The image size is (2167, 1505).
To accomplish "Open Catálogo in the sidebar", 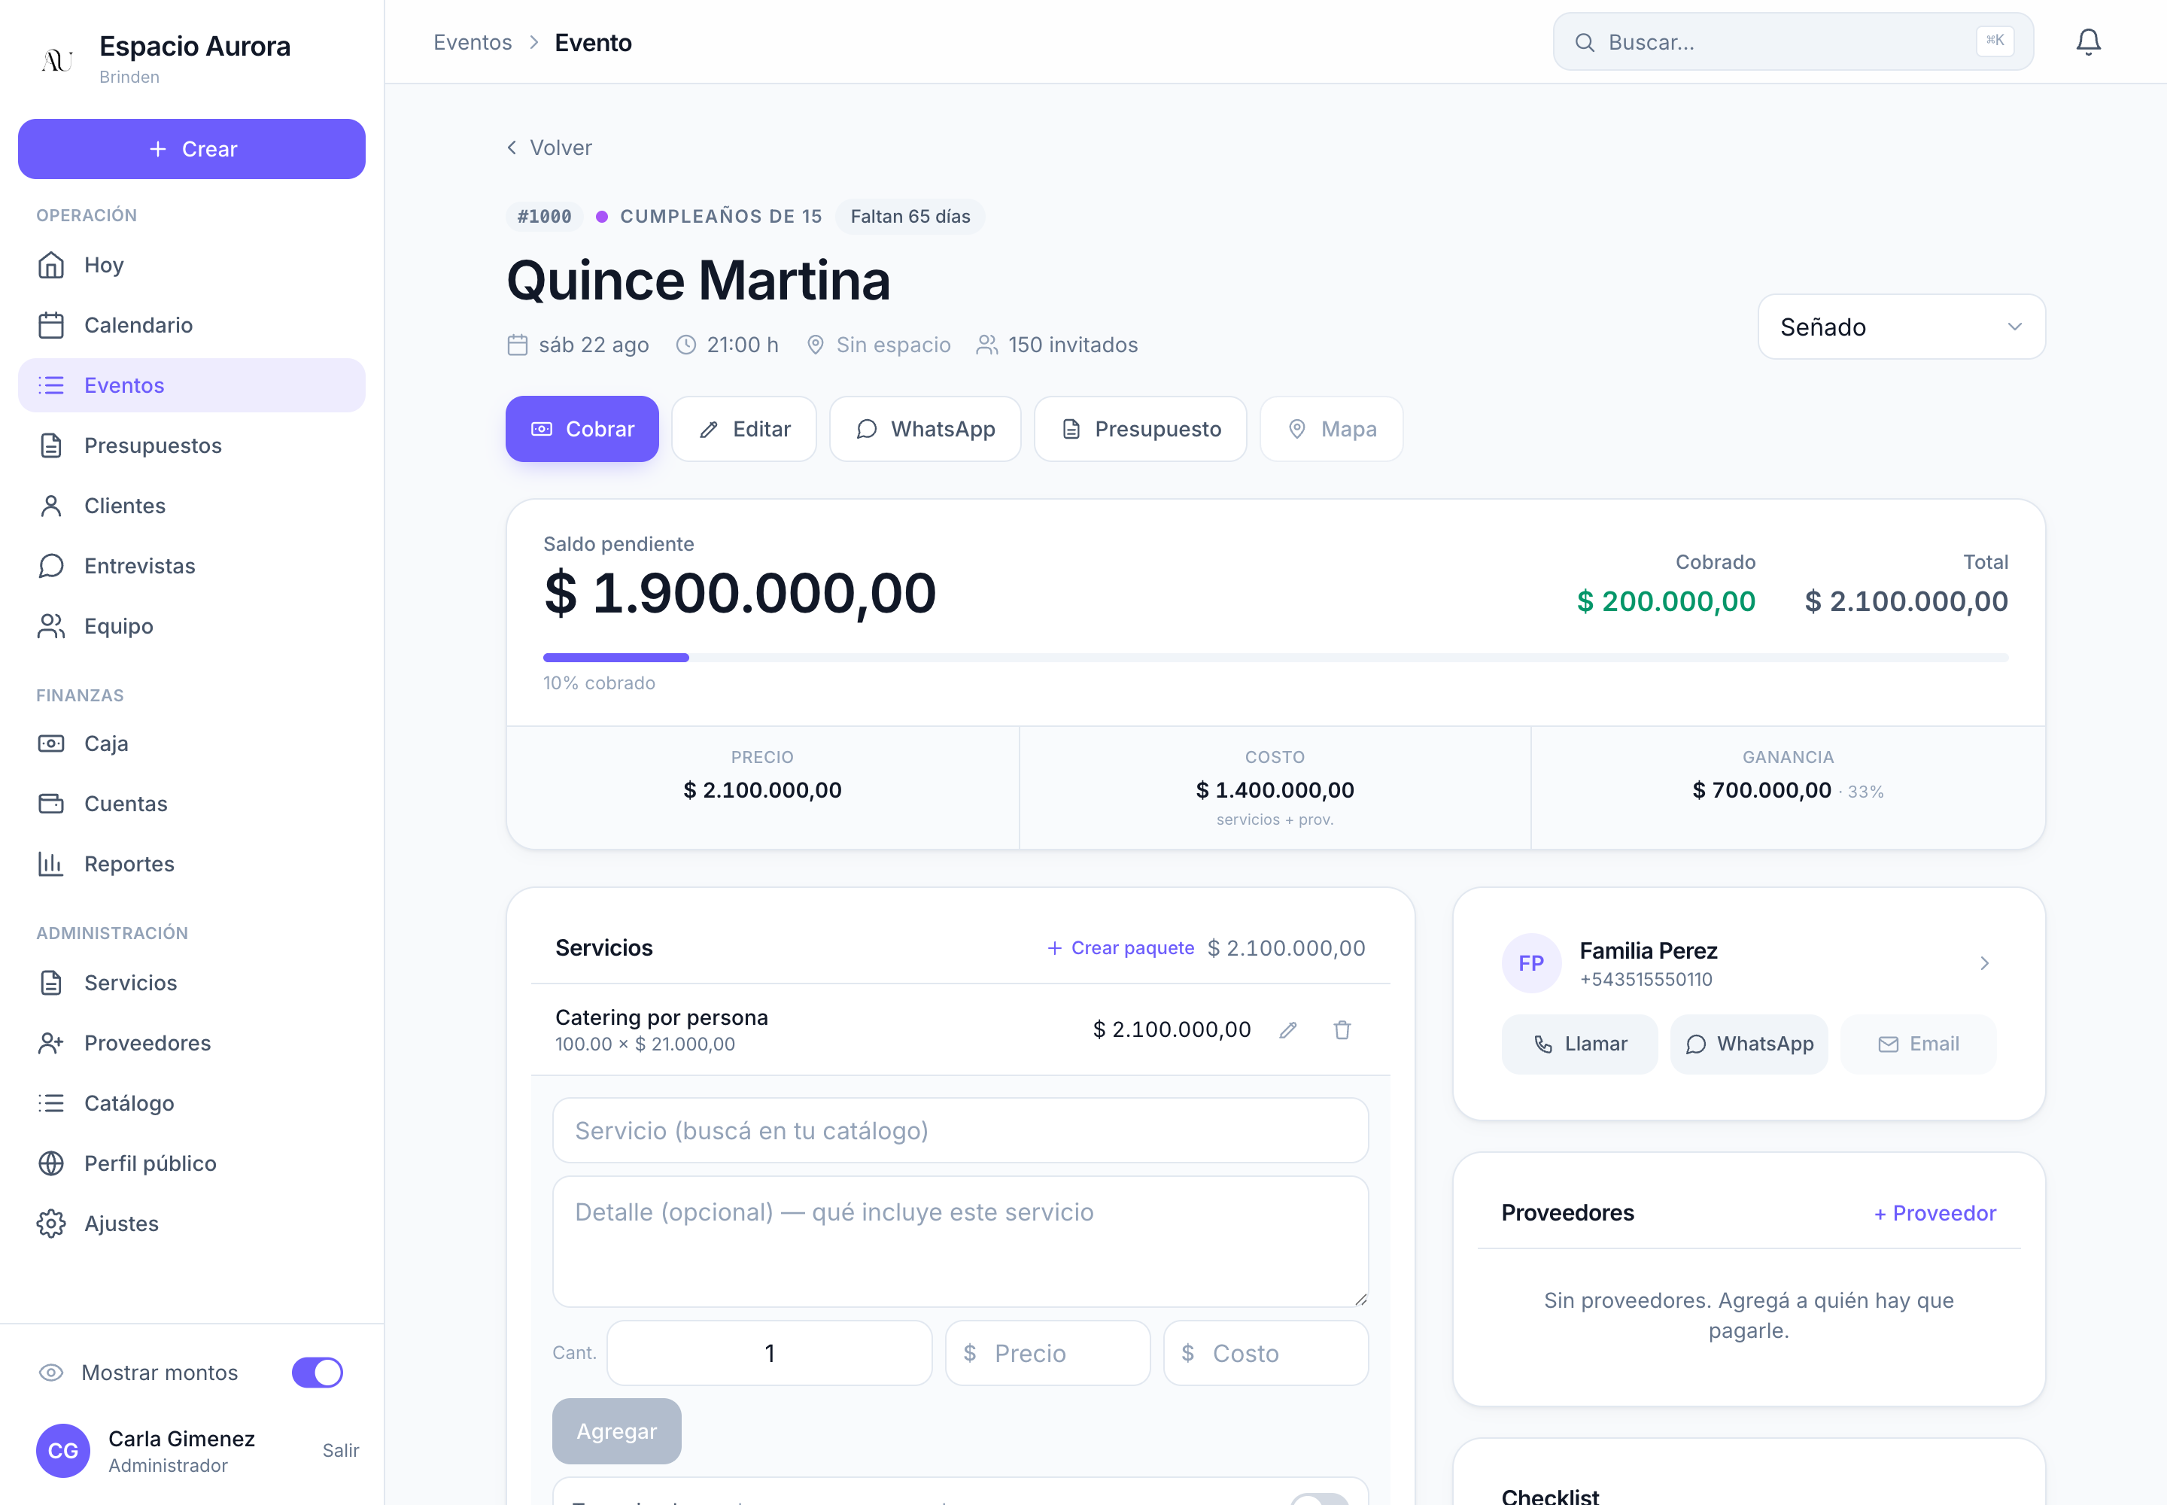I will [191, 1103].
